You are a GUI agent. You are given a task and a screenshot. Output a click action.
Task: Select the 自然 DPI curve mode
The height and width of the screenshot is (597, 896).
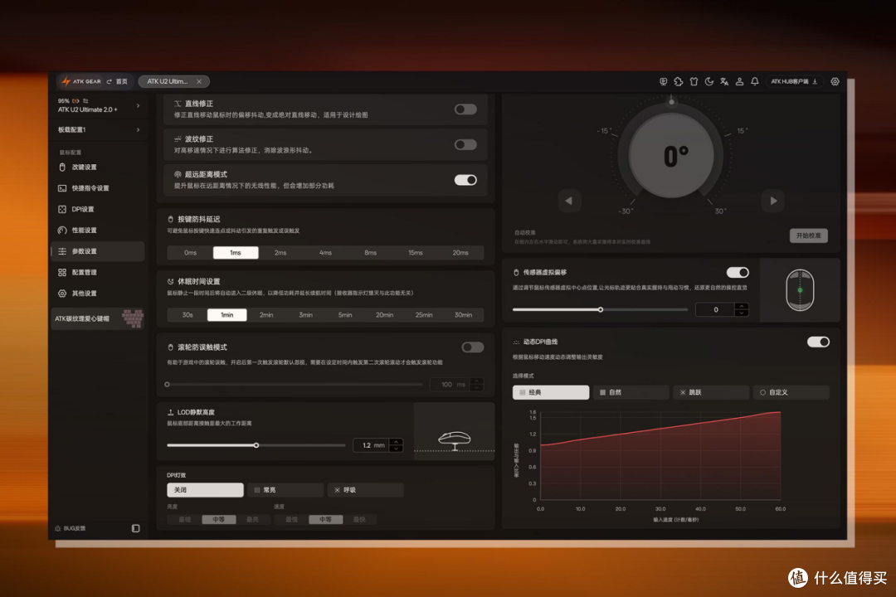coord(631,392)
